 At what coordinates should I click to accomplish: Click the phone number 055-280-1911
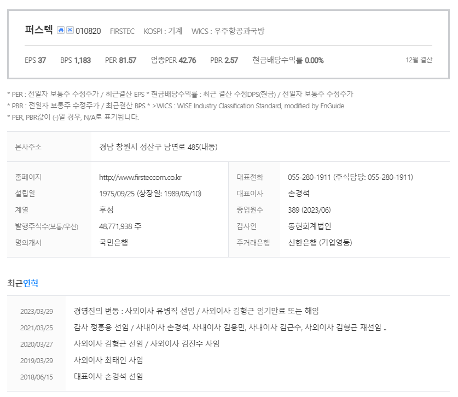click(x=309, y=177)
